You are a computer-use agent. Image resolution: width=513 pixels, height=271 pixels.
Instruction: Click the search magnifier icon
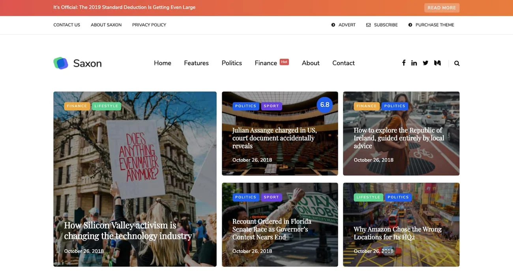point(457,63)
